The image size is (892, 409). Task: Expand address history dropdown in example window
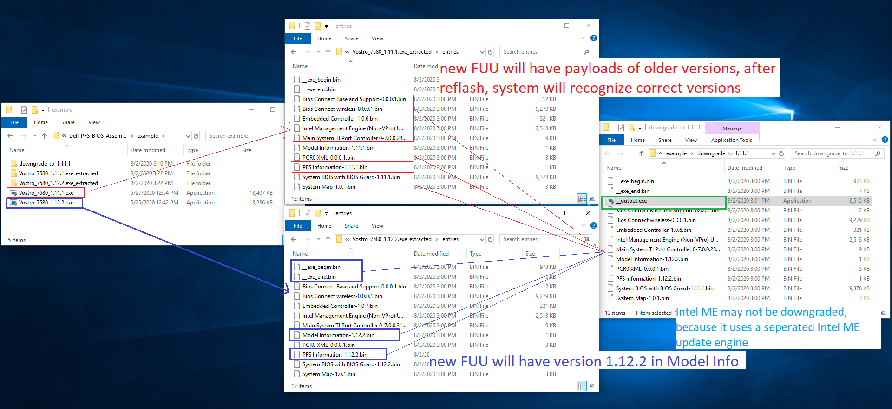coord(188,136)
